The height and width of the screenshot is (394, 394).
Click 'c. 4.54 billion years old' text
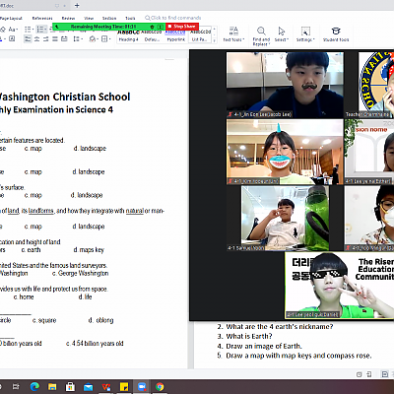tap(95, 344)
